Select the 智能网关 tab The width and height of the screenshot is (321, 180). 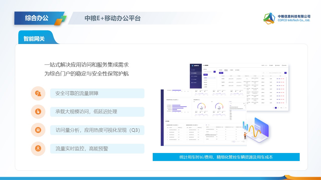pyautogui.click(x=34, y=39)
